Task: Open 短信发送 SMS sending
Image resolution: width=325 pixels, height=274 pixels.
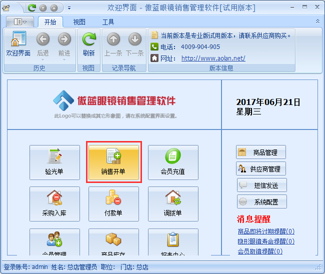Action: pos(262,185)
